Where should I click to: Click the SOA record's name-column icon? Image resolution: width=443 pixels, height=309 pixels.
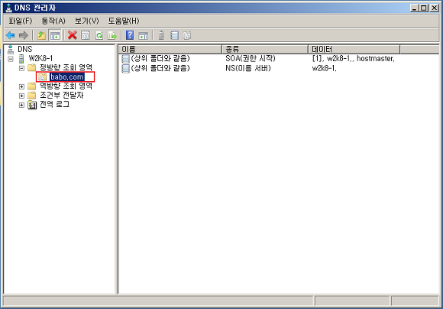[x=125, y=59]
